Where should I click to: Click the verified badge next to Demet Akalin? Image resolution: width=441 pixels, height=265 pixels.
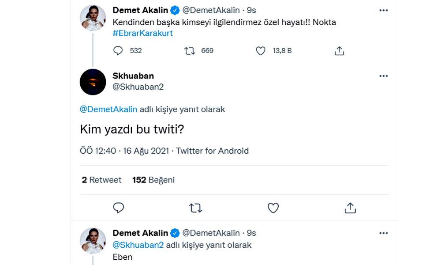click(x=176, y=10)
